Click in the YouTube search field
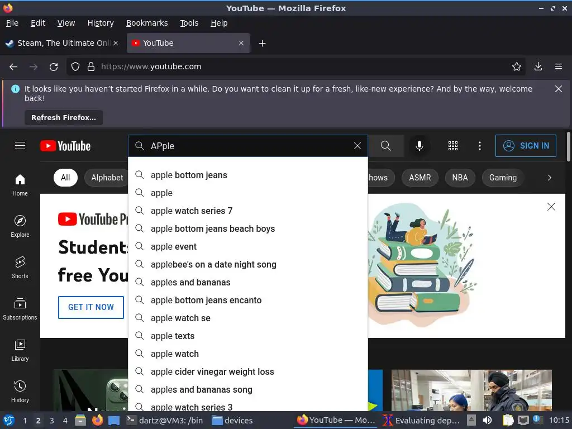 [x=248, y=146]
